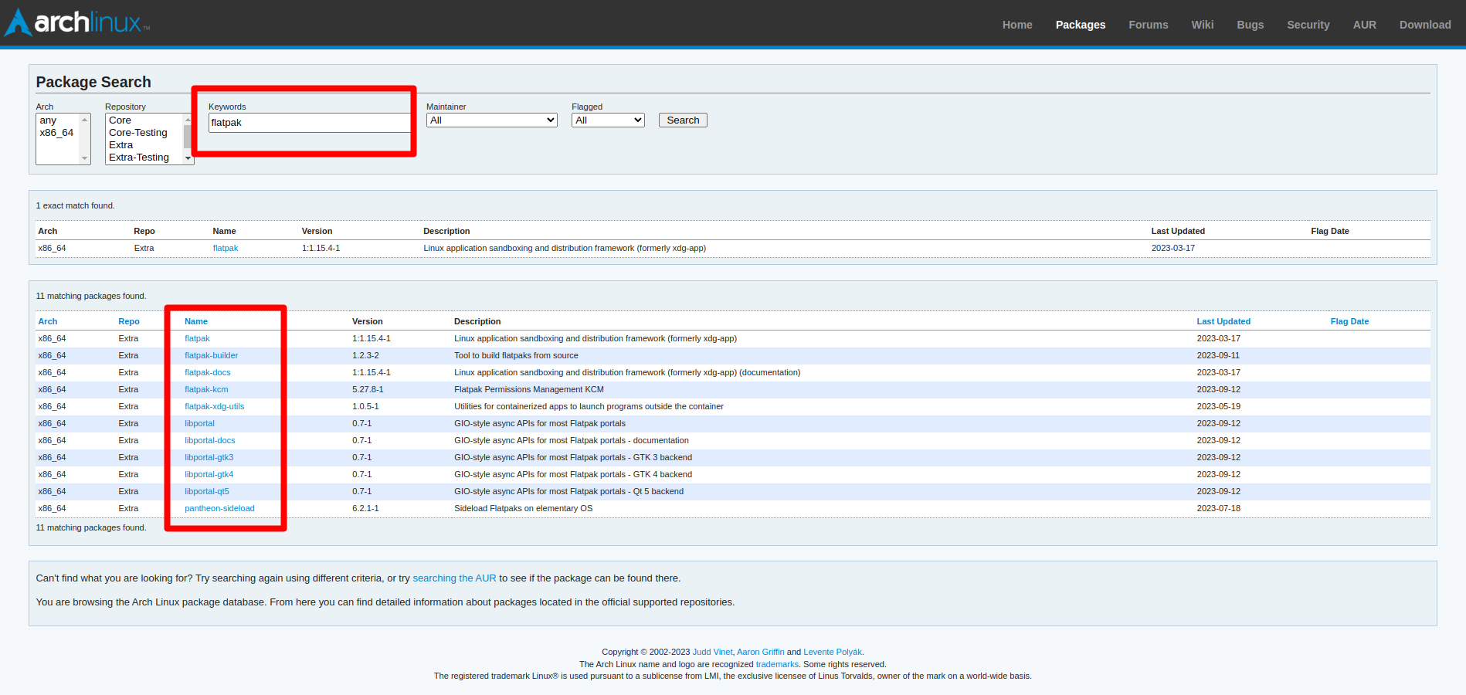This screenshot has height=695, width=1466.
Task: Click version '5.27.8-1' of flatpak-kcm
Action: [368, 390]
